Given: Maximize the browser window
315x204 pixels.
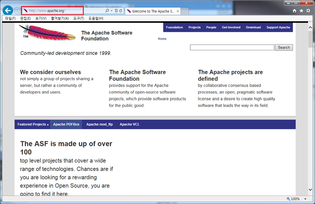Looking at the screenshot, I should [296, 3].
